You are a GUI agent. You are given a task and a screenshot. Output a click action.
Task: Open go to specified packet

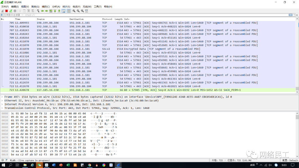[x=51, y=11]
